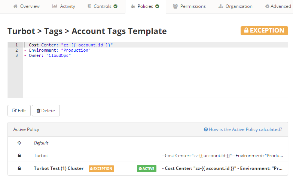293x180 pixels.
Task: Click the Edit button
Action: 19,111
